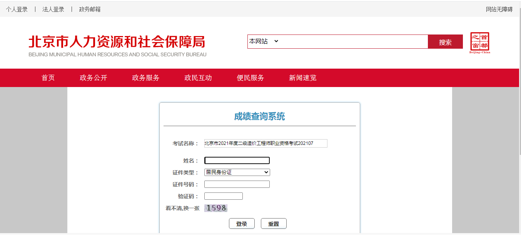Open the 政务服务 menu item

pos(146,78)
